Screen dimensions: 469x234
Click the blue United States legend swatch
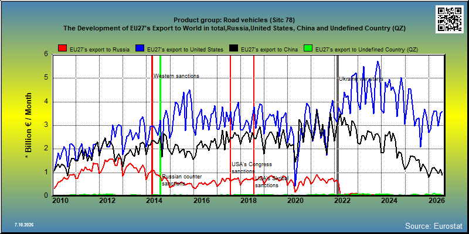point(140,49)
